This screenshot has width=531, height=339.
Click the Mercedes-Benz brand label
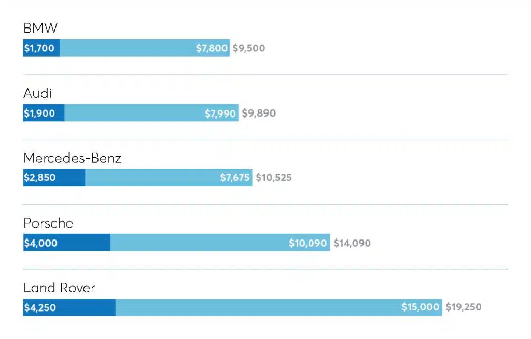coord(73,158)
